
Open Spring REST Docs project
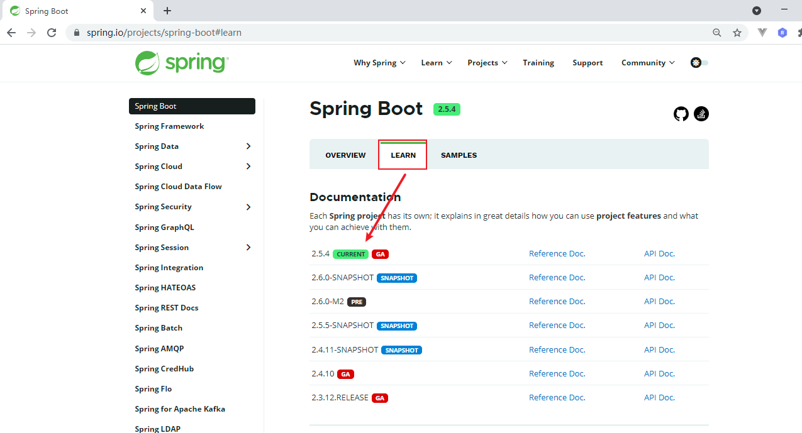[166, 308]
